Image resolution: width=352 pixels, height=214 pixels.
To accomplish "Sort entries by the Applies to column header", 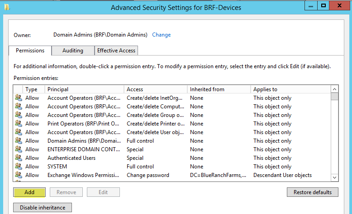I will tap(290, 89).
